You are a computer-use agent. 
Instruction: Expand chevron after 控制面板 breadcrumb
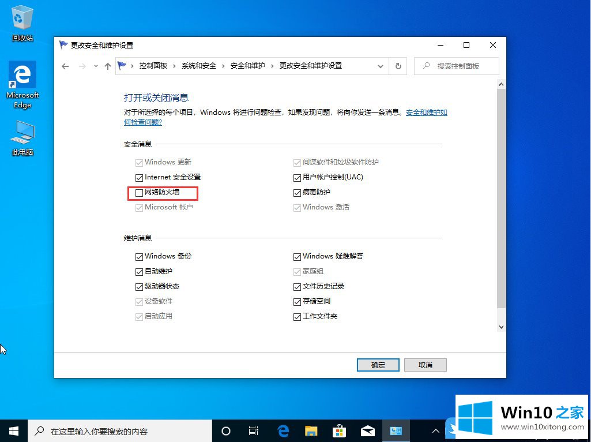174,66
